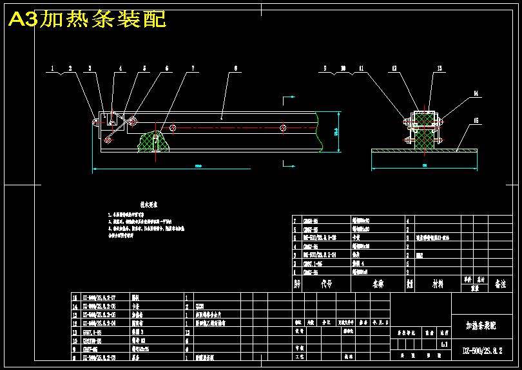Viewport: 522px width, 370px height.
Task: Click the green hatched block in section view
Action: 425,131
